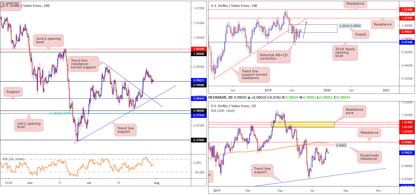This screenshot has height=195, width=416.
Task: Select the 0.99000 round-number price label
Action: click(x=198, y=85)
